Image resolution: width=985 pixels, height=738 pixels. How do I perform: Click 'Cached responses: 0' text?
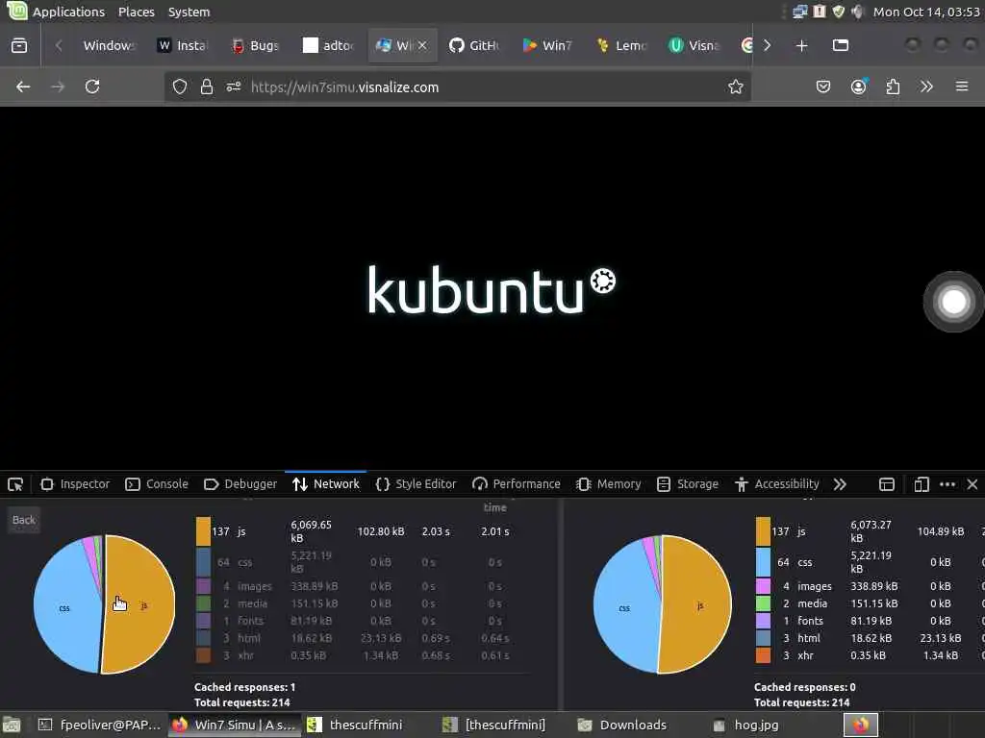tap(805, 686)
